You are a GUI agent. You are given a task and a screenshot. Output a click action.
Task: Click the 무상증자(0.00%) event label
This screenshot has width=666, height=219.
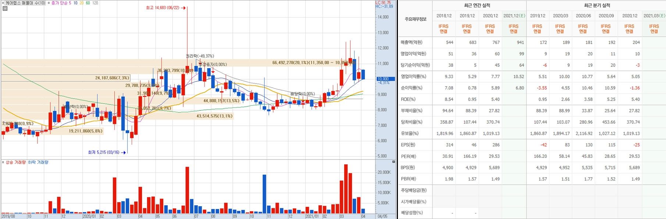click(213, 65)
